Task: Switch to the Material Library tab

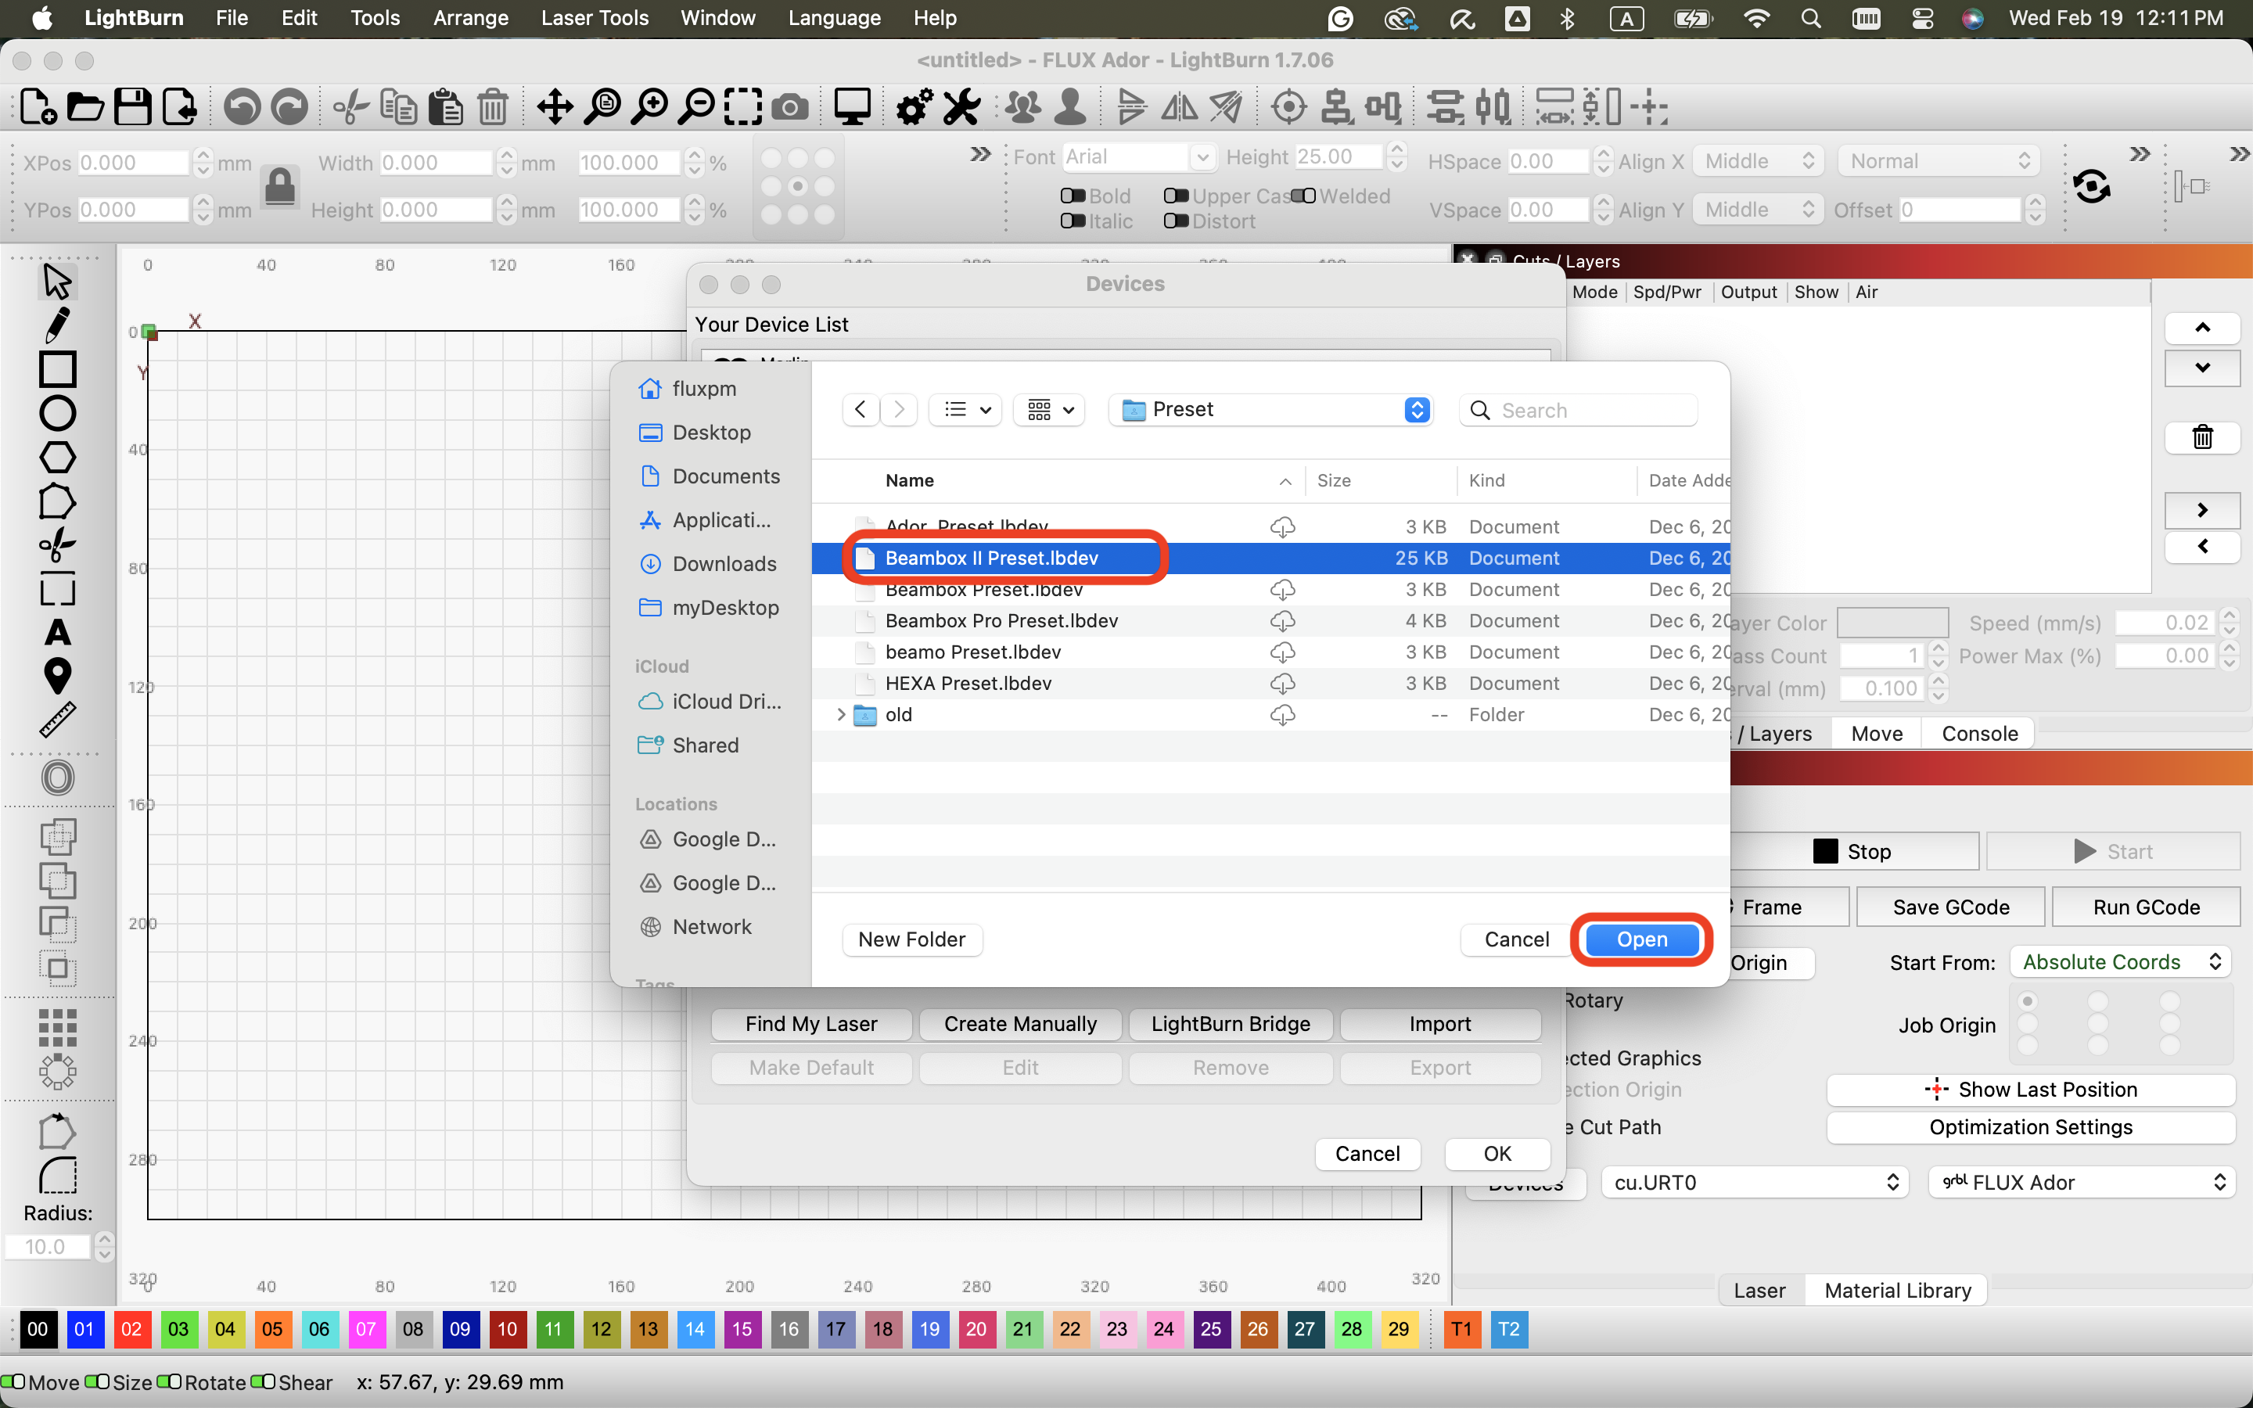Action: [1897, 1290]
